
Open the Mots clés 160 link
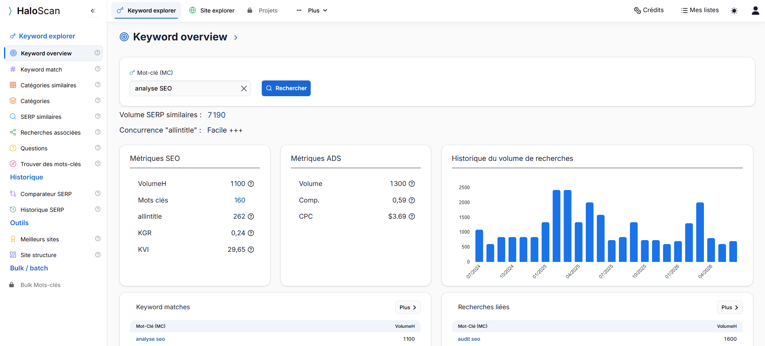tap(240, 200)
